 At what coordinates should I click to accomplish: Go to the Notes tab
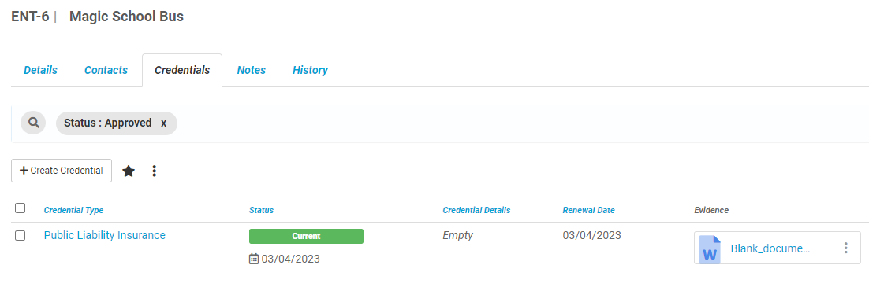(251, 70)
